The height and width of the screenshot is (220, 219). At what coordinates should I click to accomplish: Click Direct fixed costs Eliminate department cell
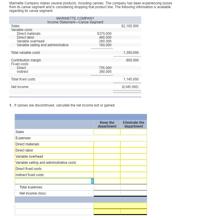(x=134, y=169)
